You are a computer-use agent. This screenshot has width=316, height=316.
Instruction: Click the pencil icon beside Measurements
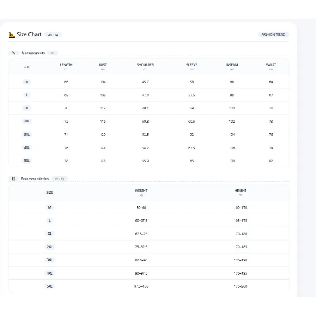click(x=14, y=53)
